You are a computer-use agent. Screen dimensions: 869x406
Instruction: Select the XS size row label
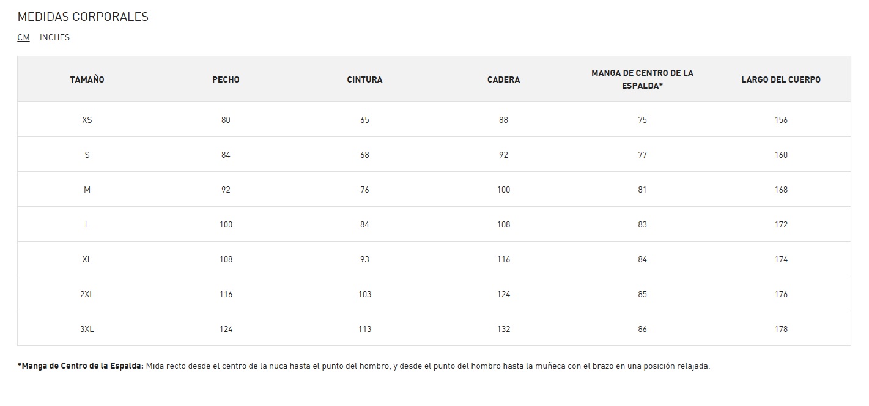point(87,120)
